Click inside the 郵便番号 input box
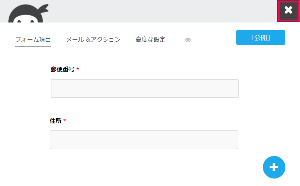The image size is (300, 186). [x=145, y=88]
